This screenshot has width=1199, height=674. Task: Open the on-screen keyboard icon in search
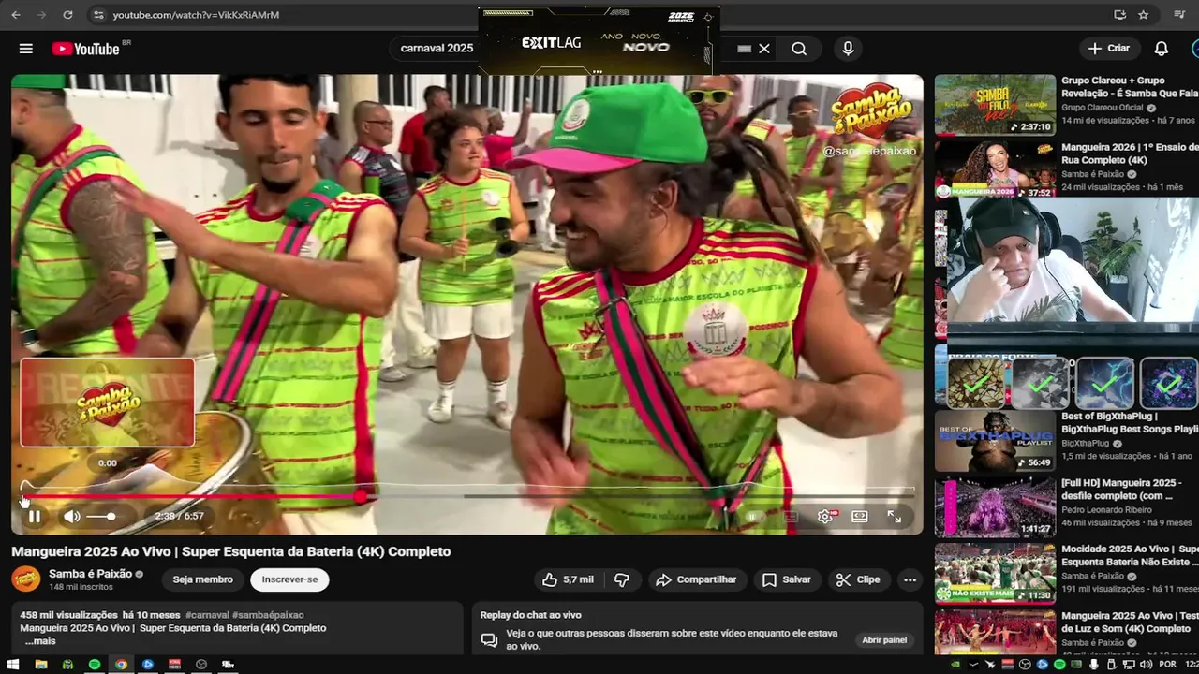[745, 49]
